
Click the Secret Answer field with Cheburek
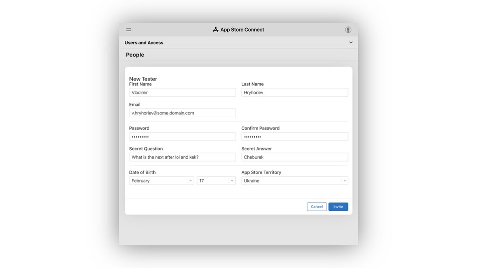pos(295,157)
